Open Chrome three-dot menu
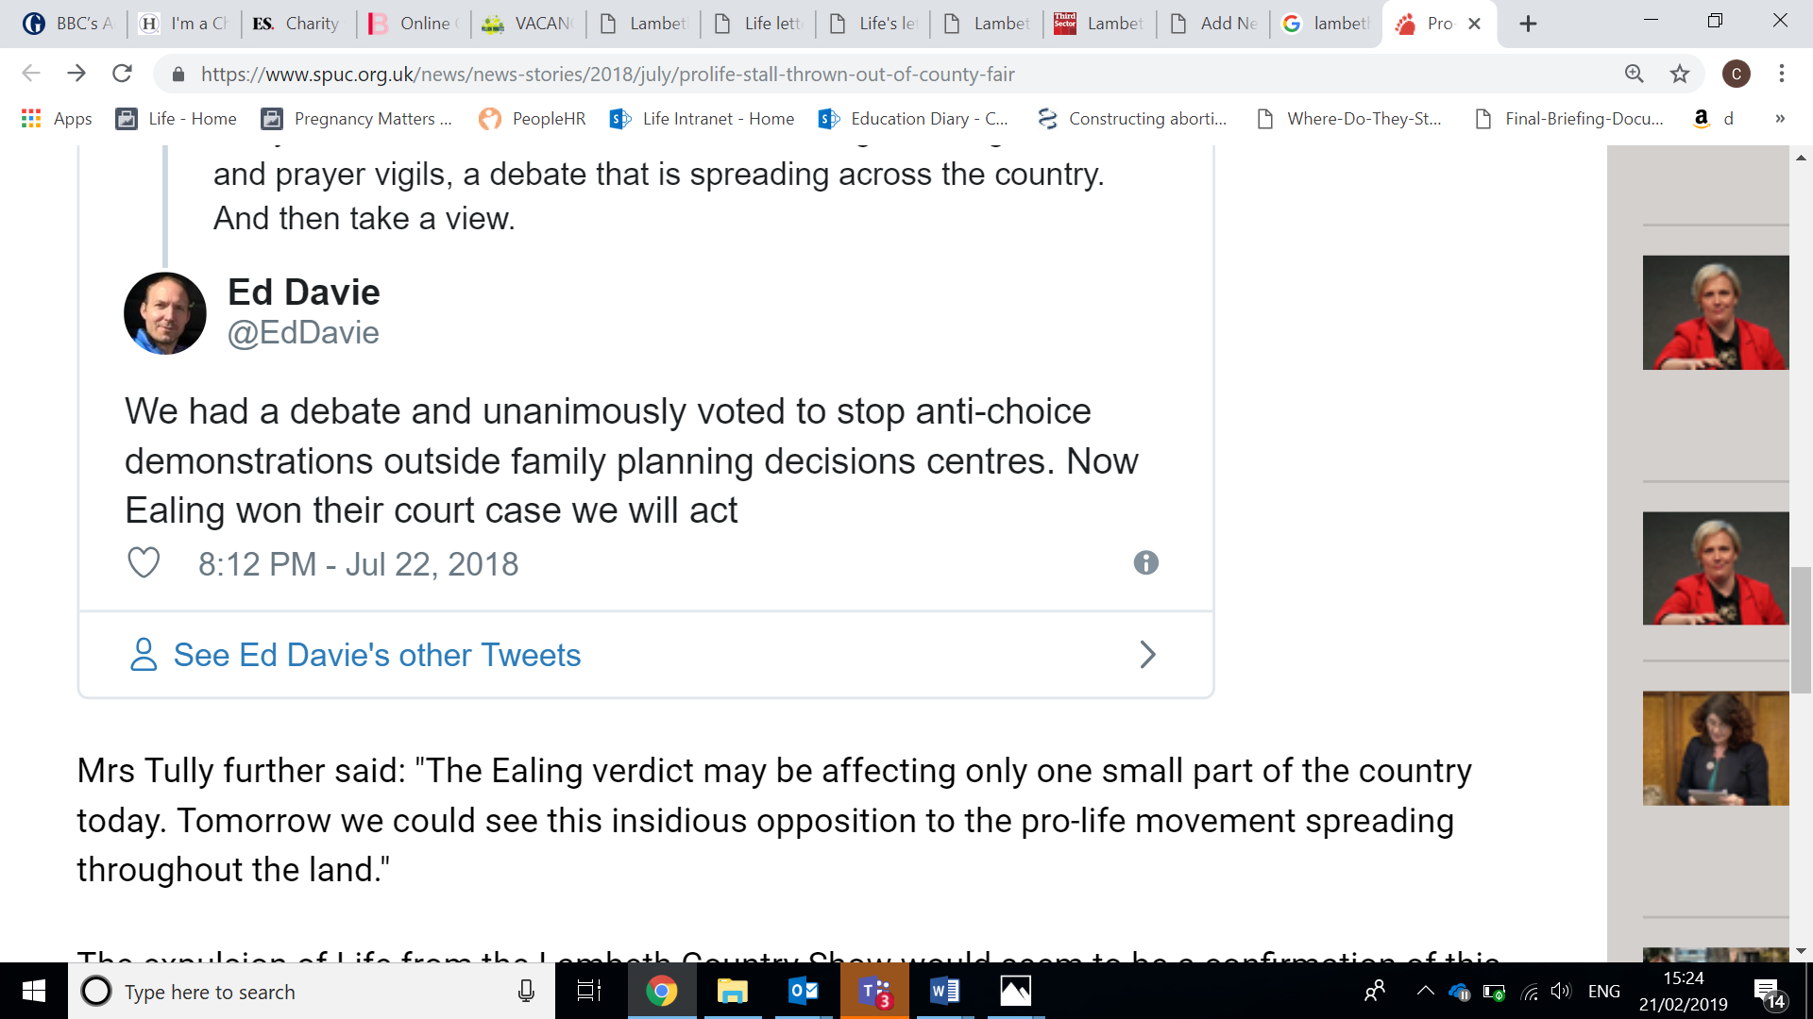Image resolution: width=1813 pixels, height=1019 pixels. (x=1781, y=74)
